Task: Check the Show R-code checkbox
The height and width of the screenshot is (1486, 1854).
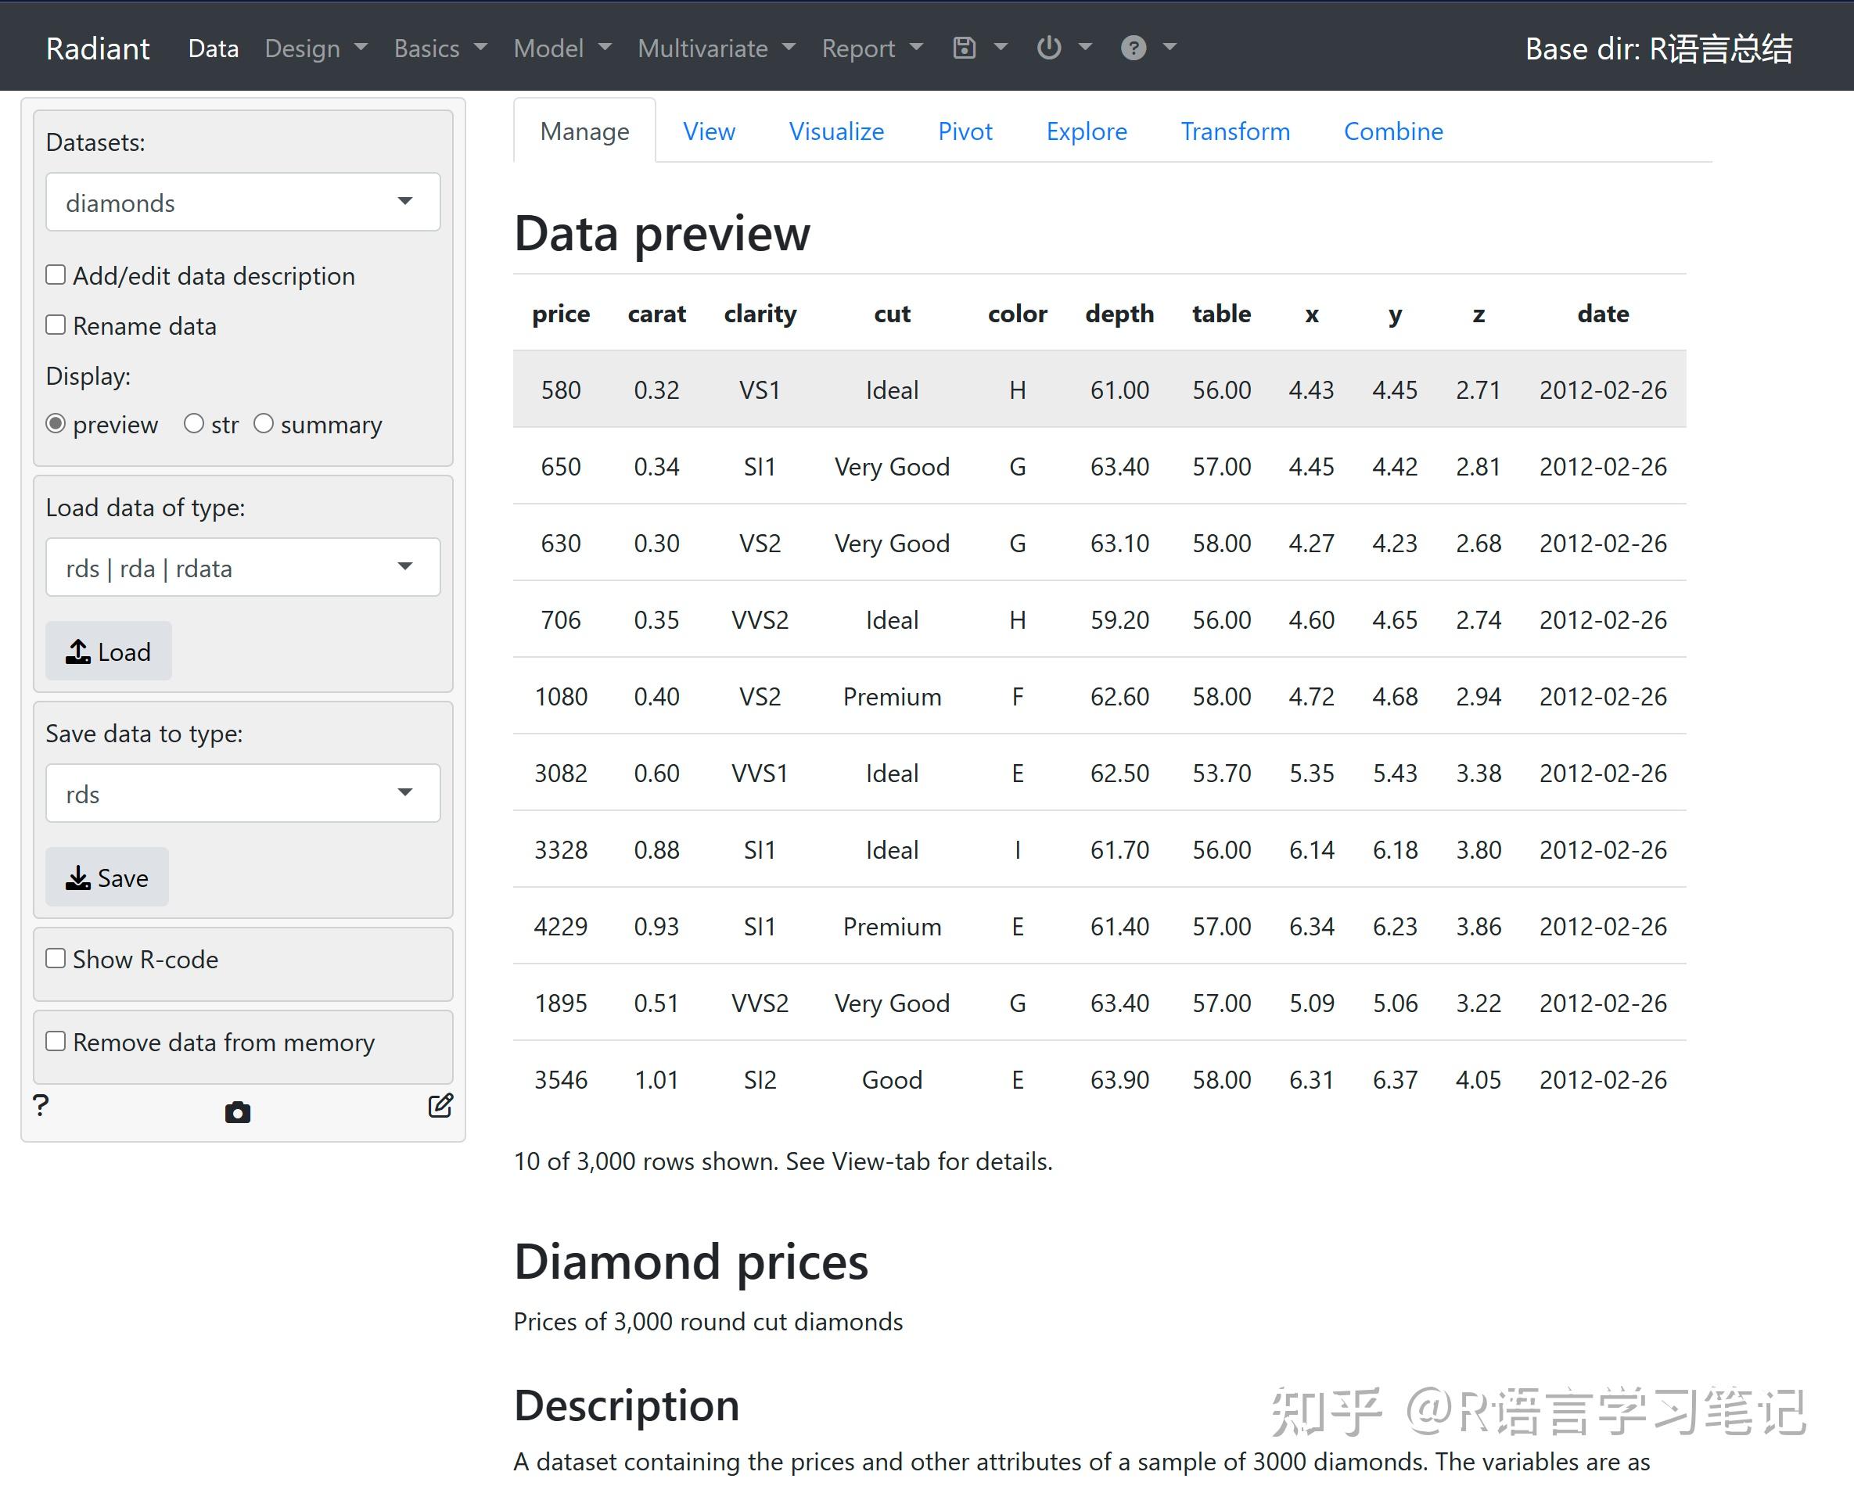Action: (x=56, y=959)
